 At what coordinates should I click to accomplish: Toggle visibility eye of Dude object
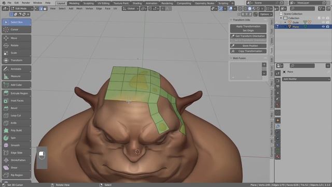point(323,22)
